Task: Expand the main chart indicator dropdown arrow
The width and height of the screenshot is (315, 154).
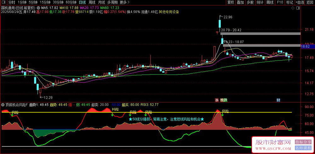Action: click(x=38, y=8)
